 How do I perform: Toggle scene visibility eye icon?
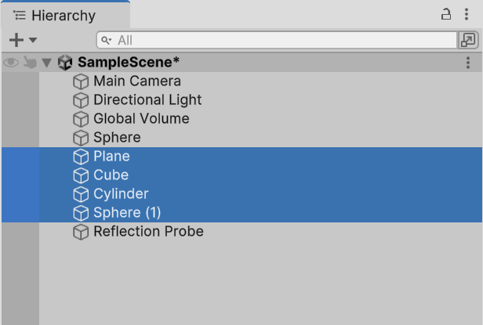click(11, 63)
